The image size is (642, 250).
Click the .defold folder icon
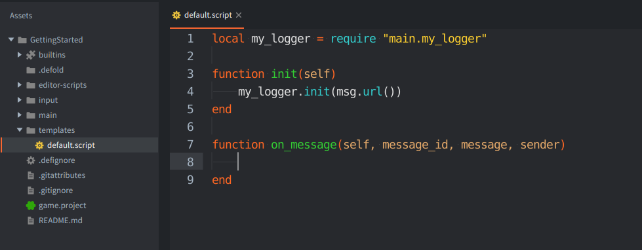[x=31, y=70]
